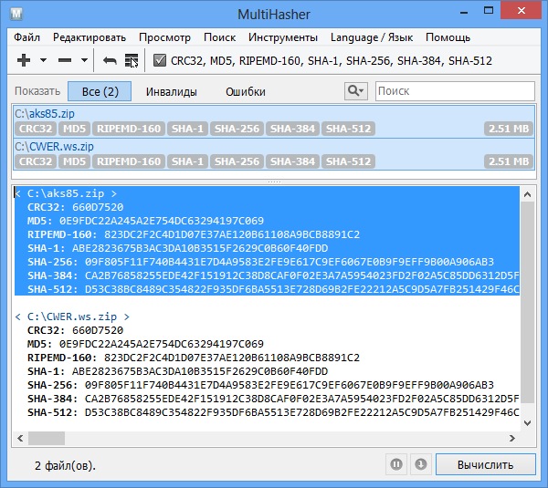Click the round icon next to pause

point(420,464)
